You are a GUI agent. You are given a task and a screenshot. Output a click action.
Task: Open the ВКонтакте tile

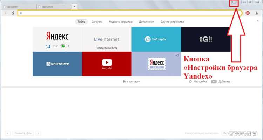point(58,64)
